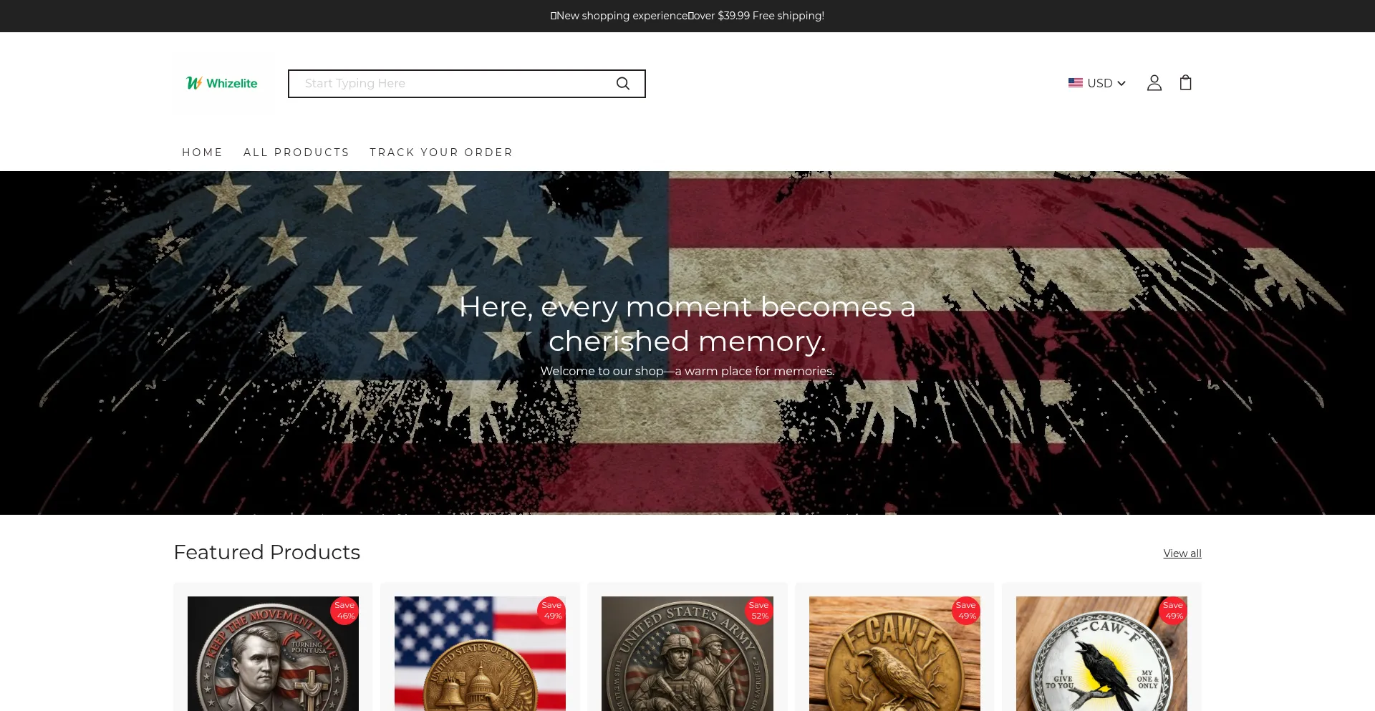Open the ALL PRODUCTS menu item
1375x711 pixels.
[296, 153]
